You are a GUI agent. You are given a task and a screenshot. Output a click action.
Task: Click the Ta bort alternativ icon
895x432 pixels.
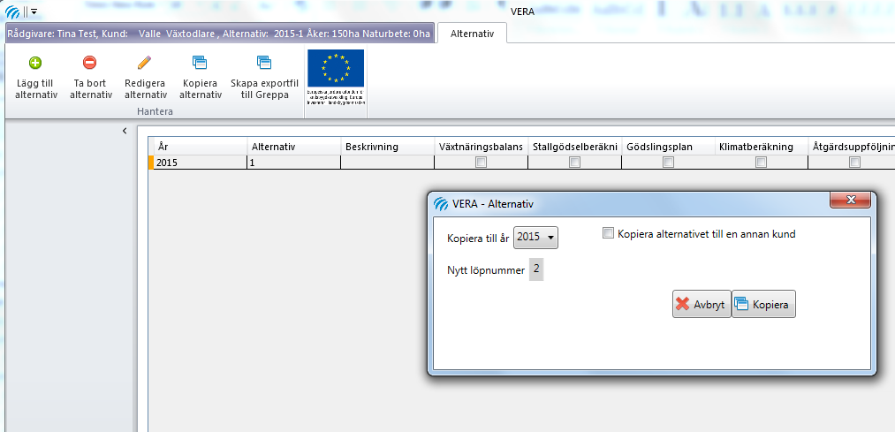pyautogui.click(x=89, y=63)
